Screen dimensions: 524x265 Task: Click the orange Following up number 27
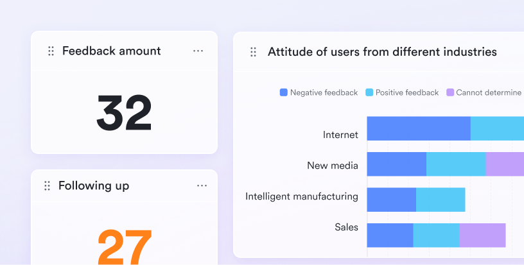pyautogui.click(x=125, y=247)
